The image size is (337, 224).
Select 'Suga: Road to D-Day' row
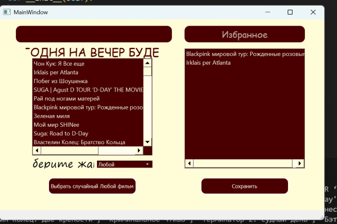[x=88, y=133]
